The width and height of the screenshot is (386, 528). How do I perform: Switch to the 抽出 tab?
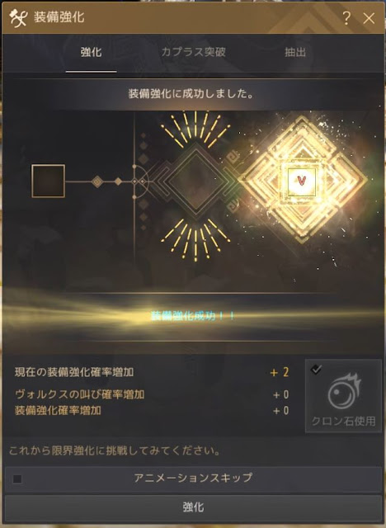pos(295,52)
